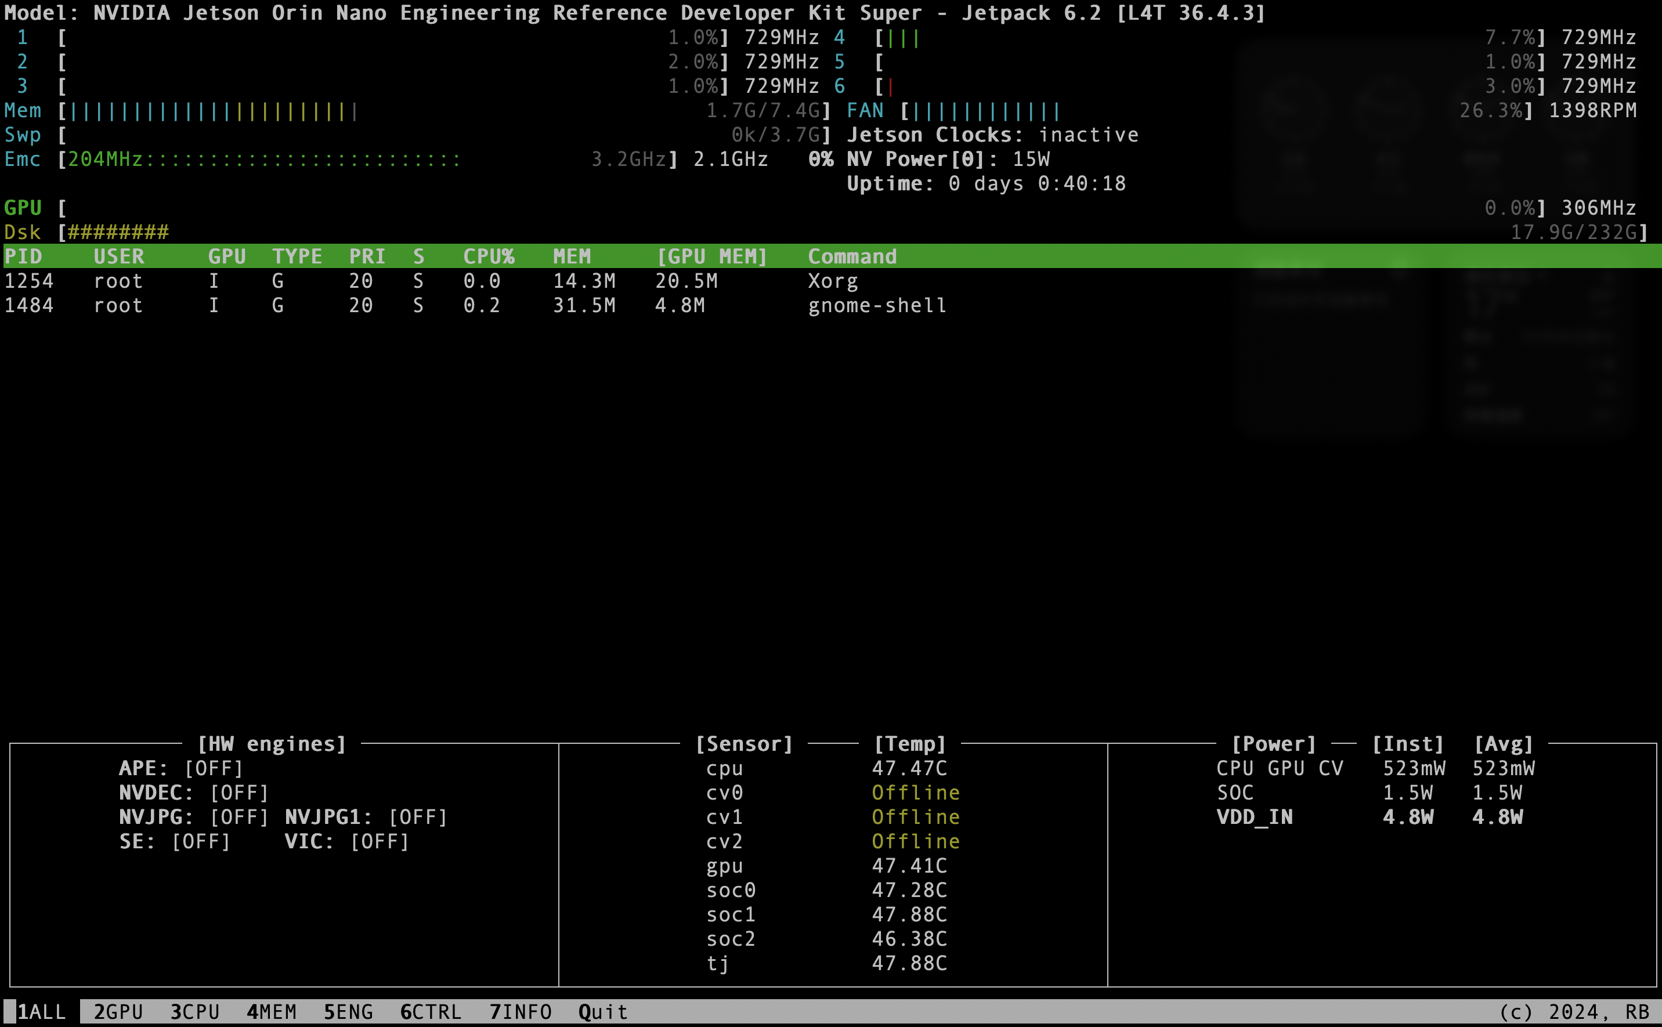Click the [Sensor] panel heading

coord(745,744)
